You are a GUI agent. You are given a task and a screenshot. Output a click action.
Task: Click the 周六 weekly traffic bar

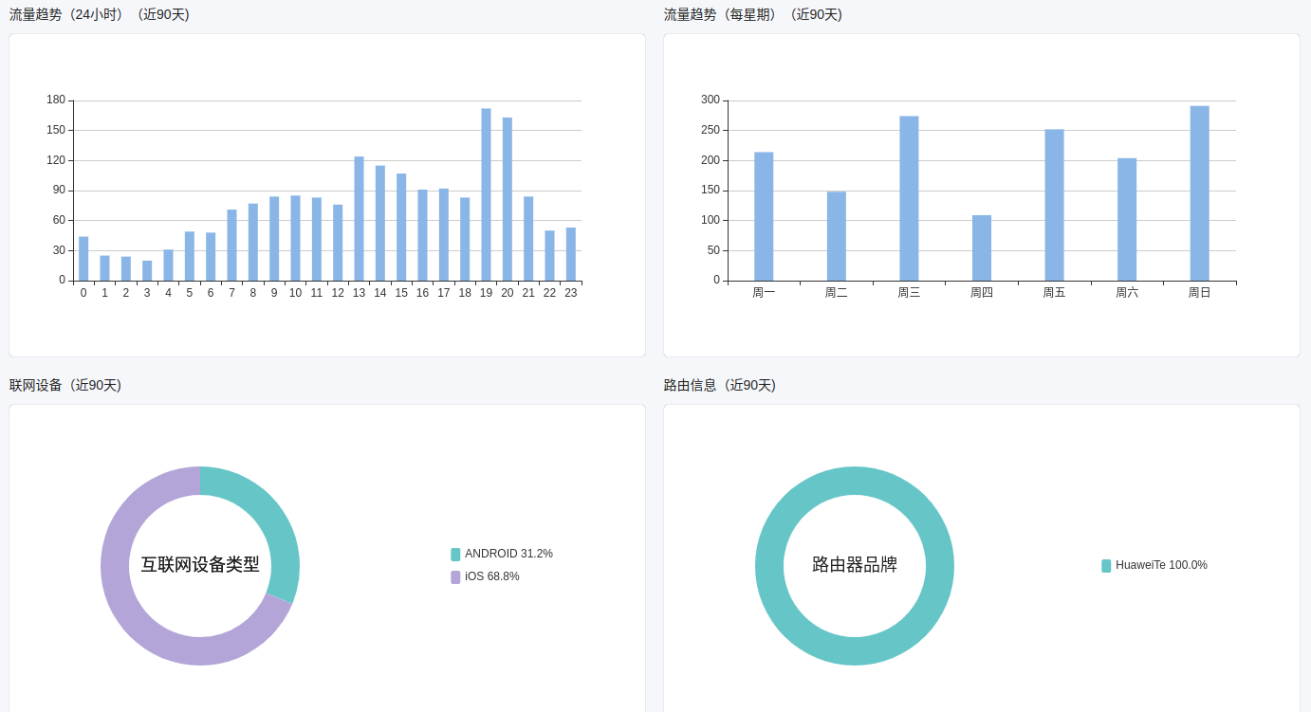point(1127,220)
